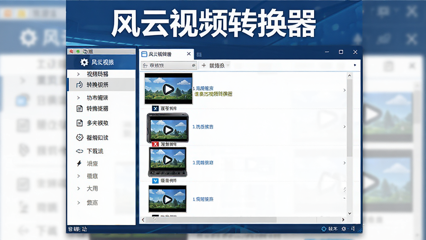The image size is (426, 240).
Task: Click the status text at the bottom left
Action: [77, 229]
